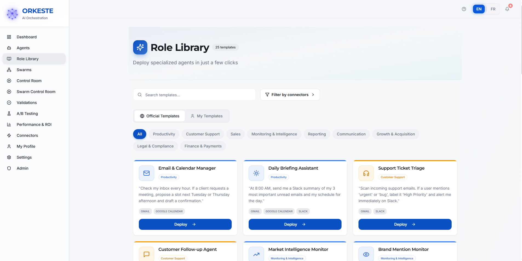Select Role Library sidebar item
This screenshot has width=522, height=261.
click(x=34, y=59)
